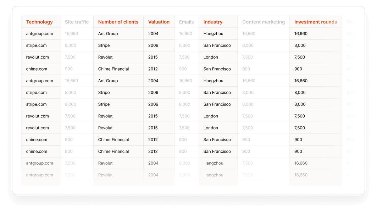Click 8,000 Investment rounds in second row
The height and width of the screenshot is (213, 377).
300,45
